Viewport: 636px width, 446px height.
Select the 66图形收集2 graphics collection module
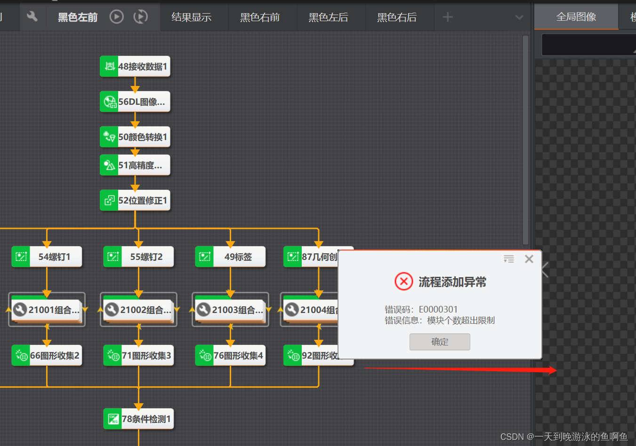point(47,355)
